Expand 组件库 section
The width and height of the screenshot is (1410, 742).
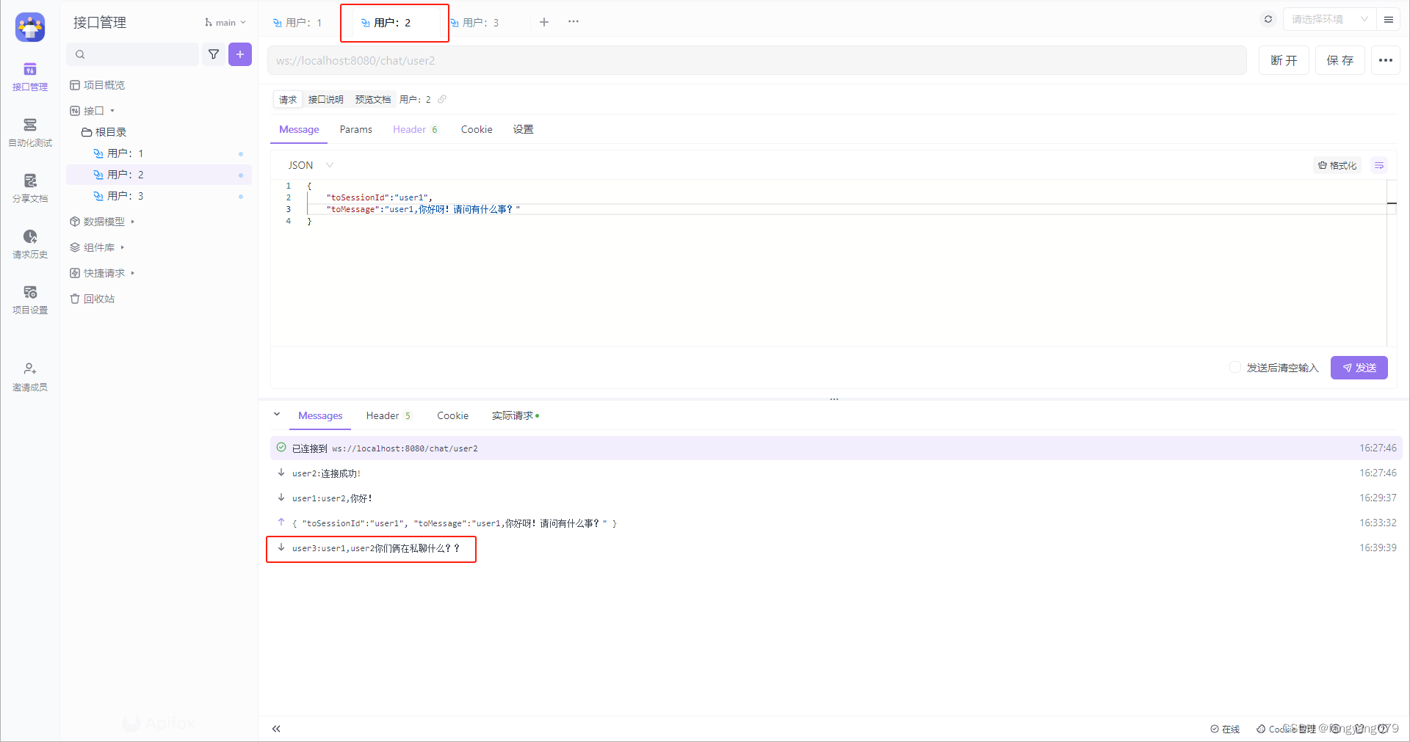click(97, 247)
